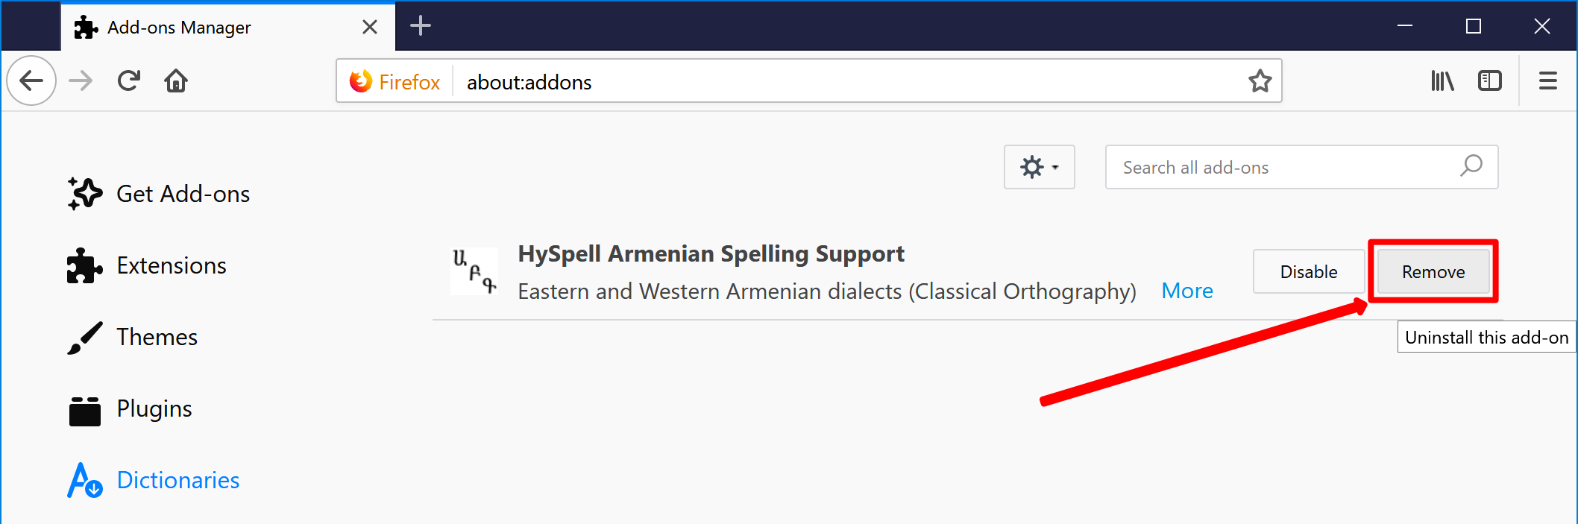Disable the HySpell Armenian dictionary

(x=1309, y=271)
